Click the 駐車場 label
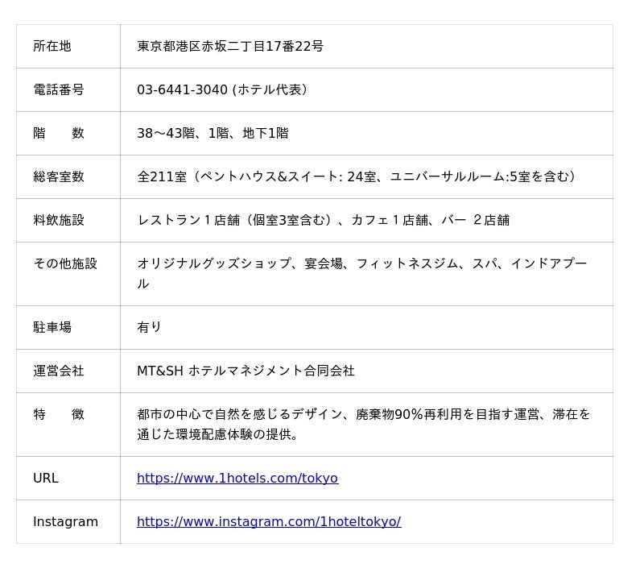This screenshot has height=568, width=644. click(x=52, y=328)
